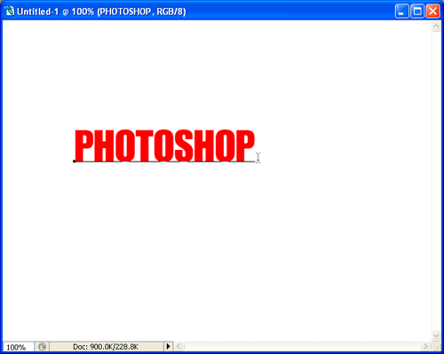
Task: Click the horizontal scrollbar left arrow
Action: pyautogui.click(x=179, y=346)
